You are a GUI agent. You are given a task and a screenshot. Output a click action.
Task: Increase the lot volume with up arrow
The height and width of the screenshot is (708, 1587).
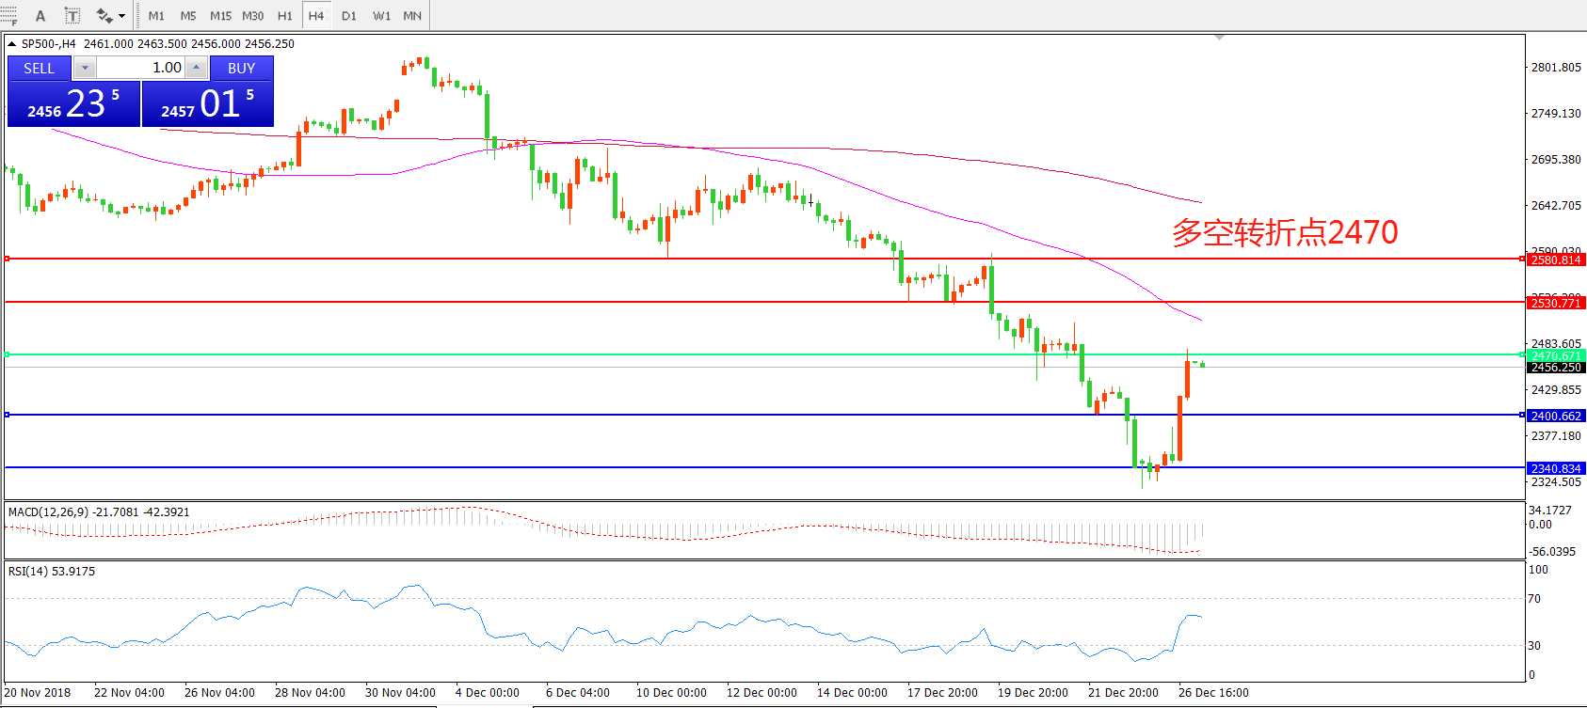coord(196,68)
